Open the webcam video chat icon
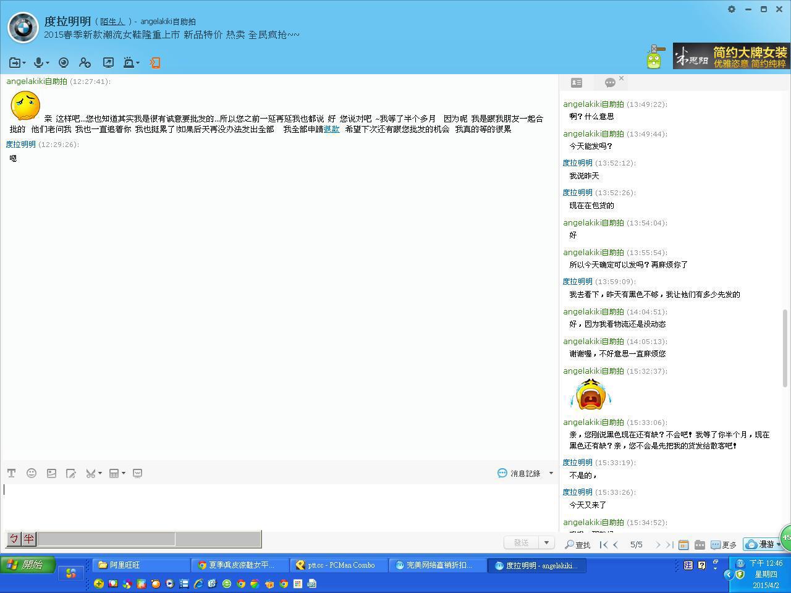 (x=63, y=62)
